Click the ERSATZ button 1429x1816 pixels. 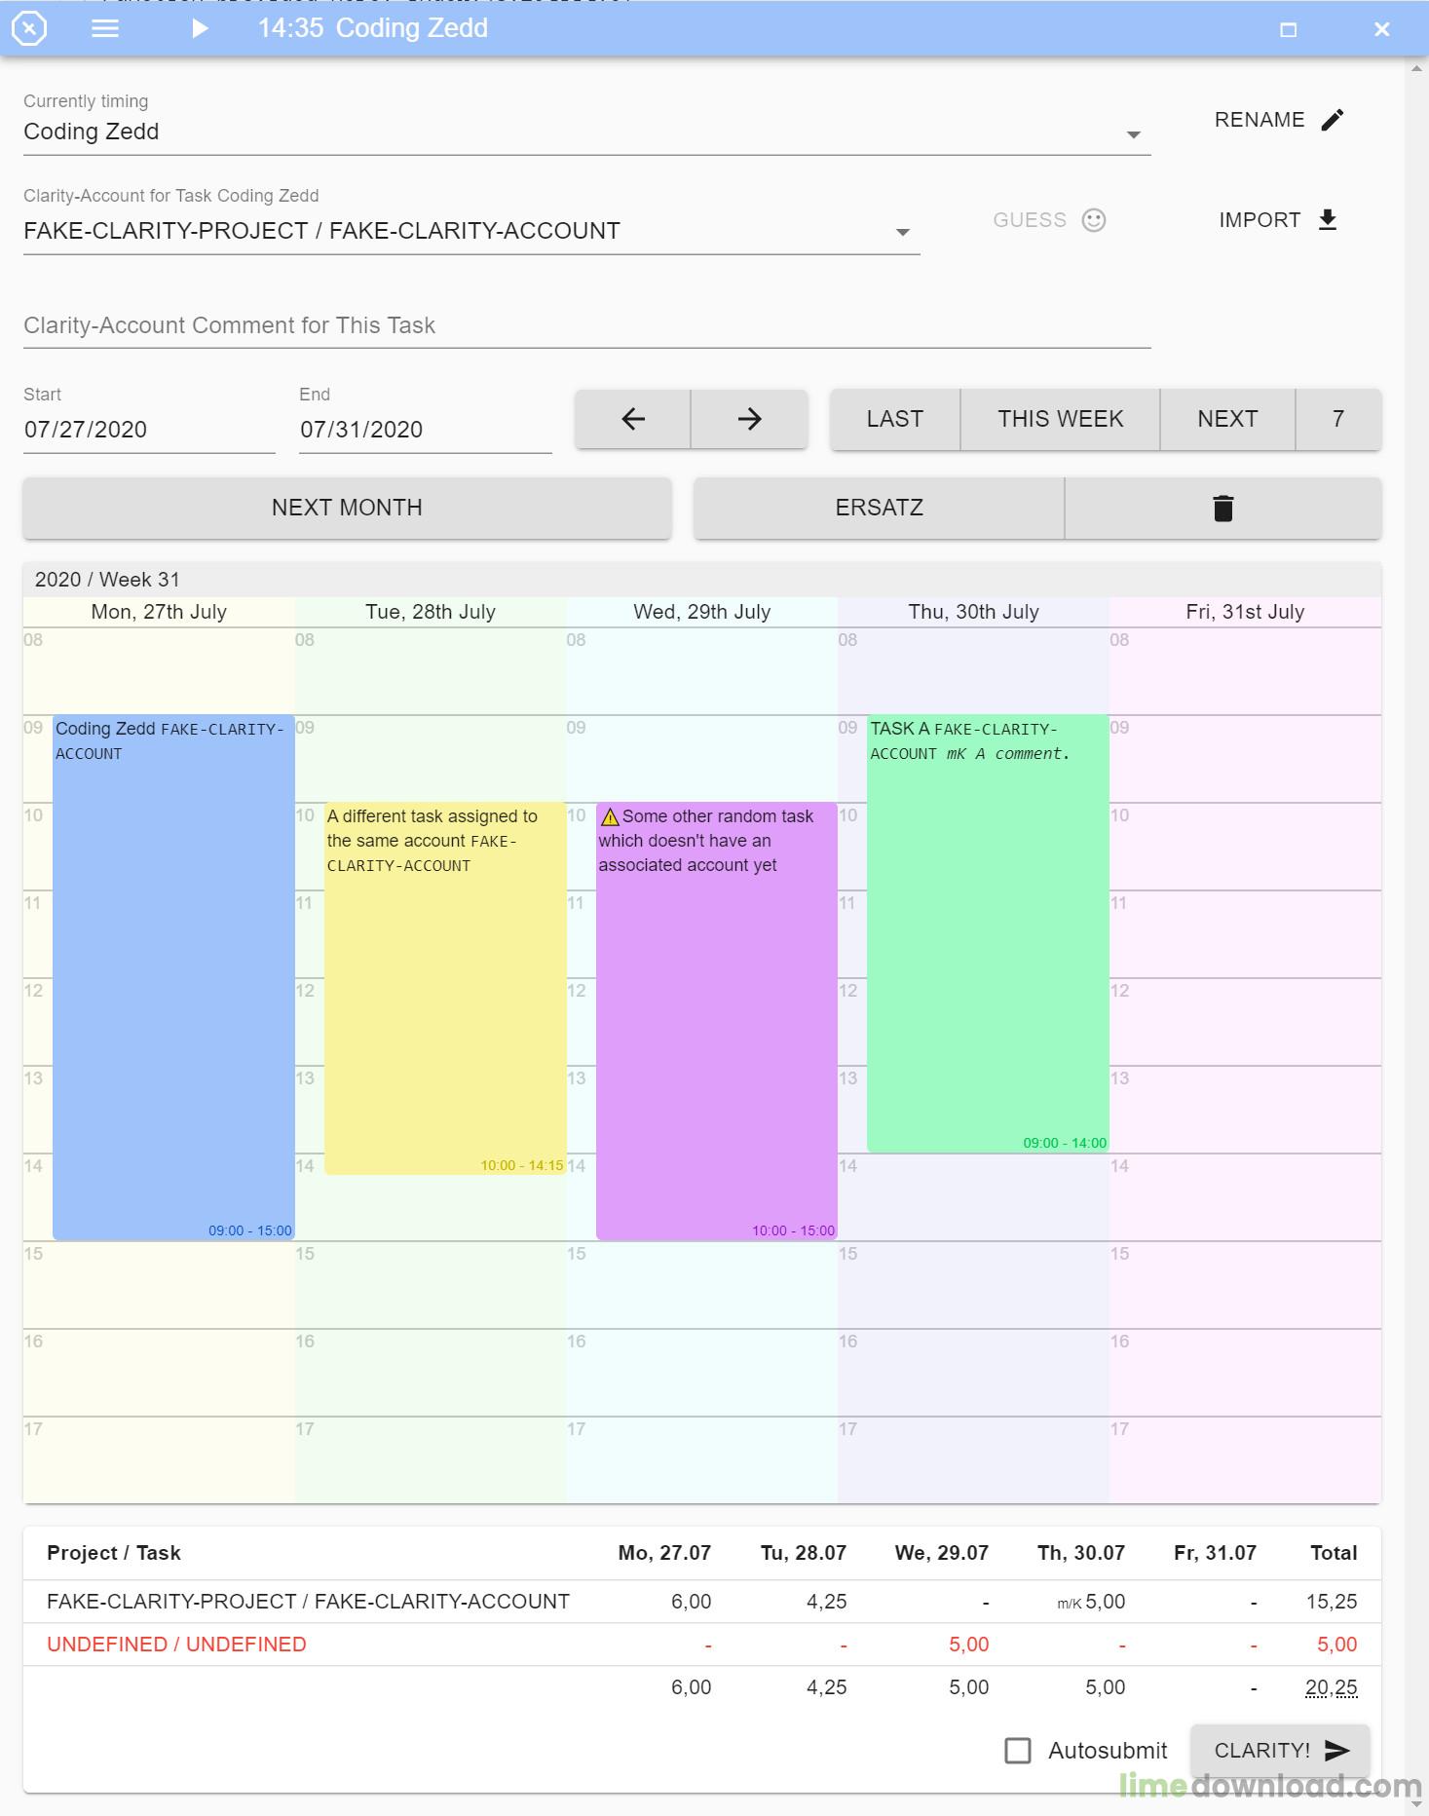click(880, 508)
